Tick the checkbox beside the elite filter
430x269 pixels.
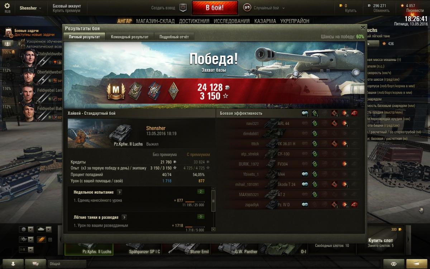point(50,240)
